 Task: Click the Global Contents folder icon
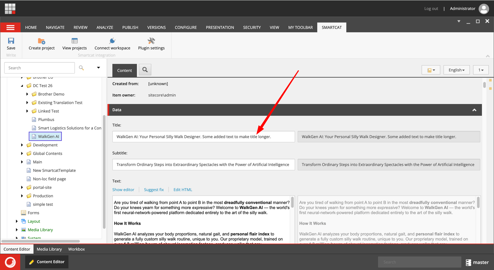click(x=29, y=153)
